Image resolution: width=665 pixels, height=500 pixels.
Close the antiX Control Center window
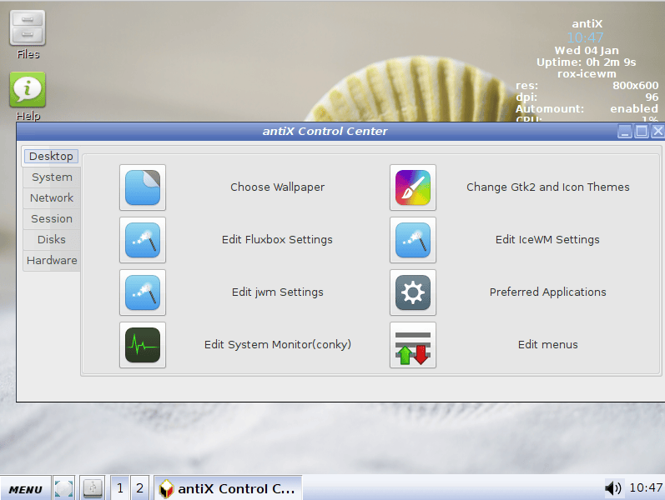pyautogui.click(x=657, y=132)
